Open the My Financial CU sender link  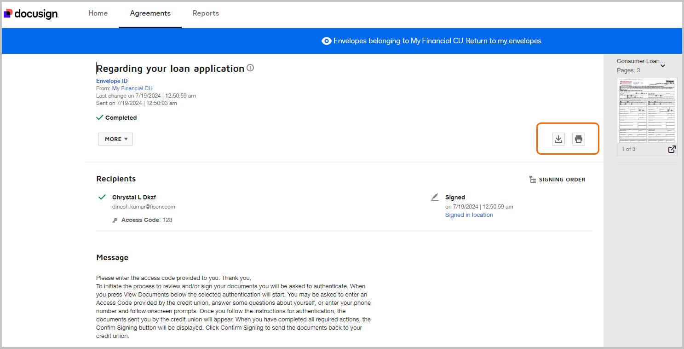tap(132, 88)
